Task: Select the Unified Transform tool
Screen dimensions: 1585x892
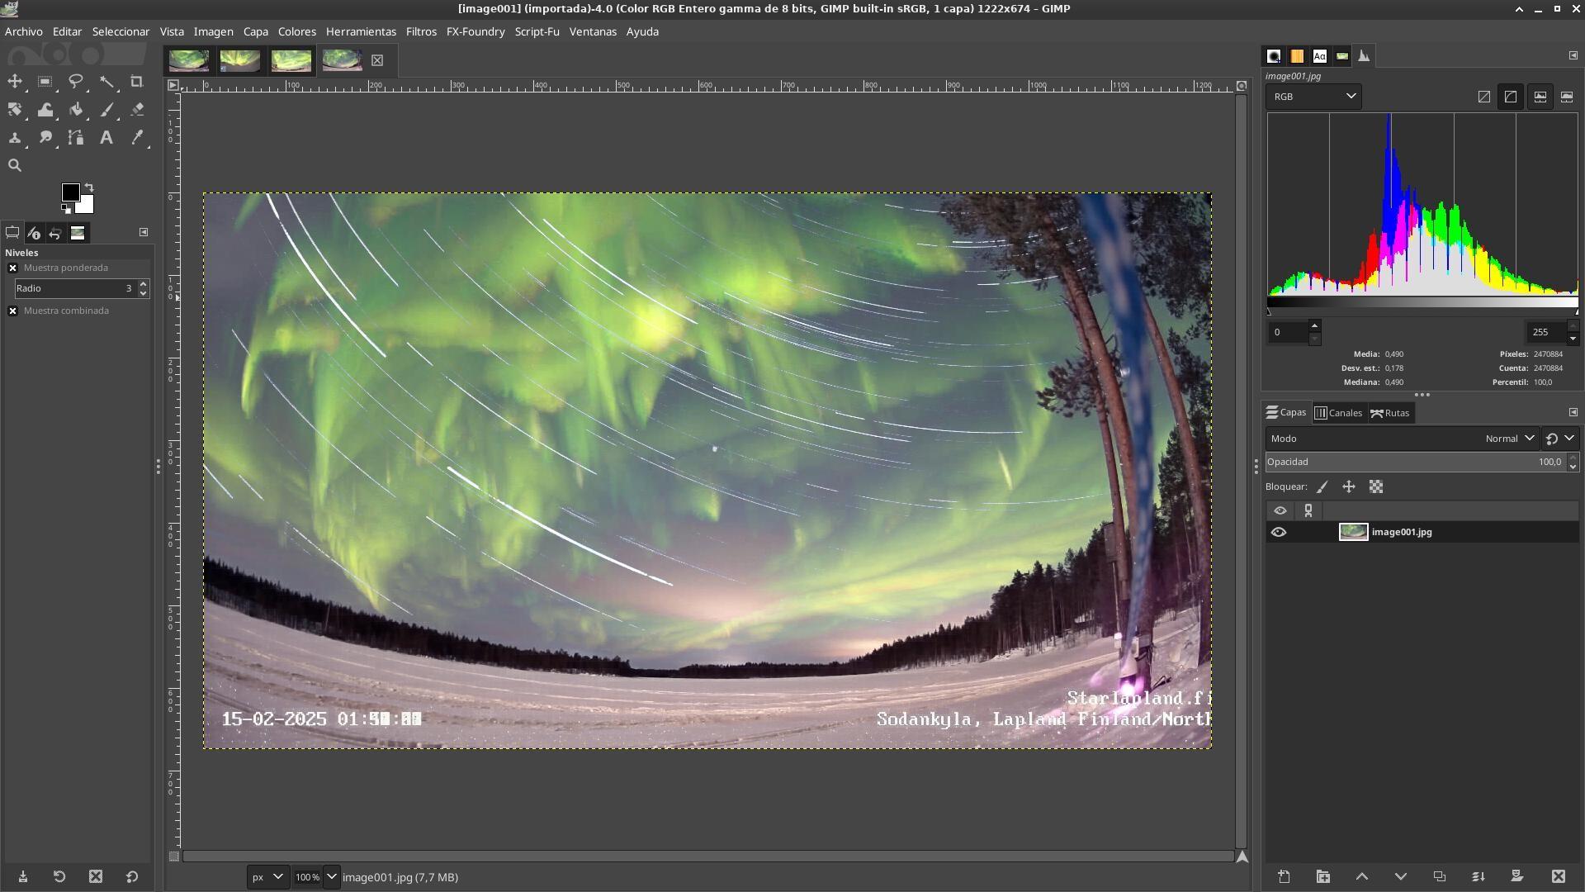Action: click(x=15, y=110)
